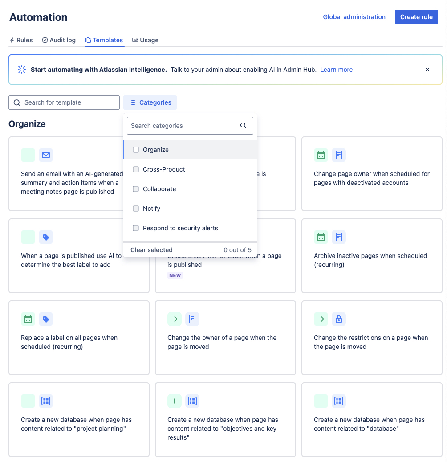Click the Search for template input field
Viewport: 447px width, 462px height.
[64, 102]
